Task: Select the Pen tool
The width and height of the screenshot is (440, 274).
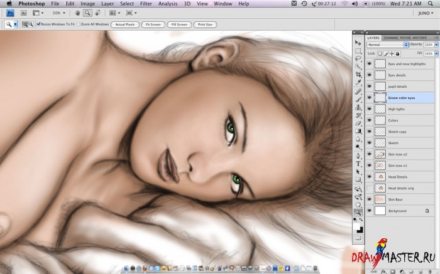Action: pyautogui.click(x=358, y=156)
